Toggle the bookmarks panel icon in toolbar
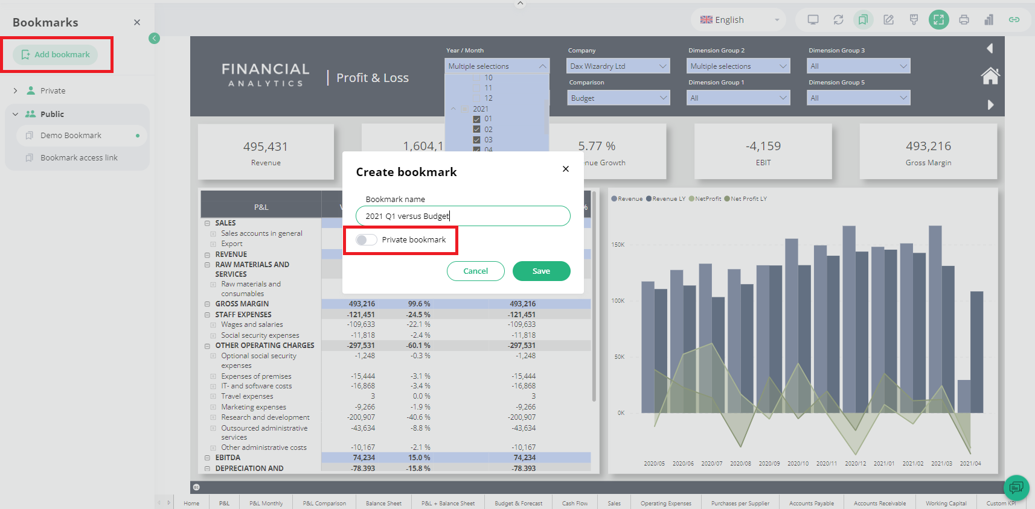1035x509 pixels. (x=864, y=20)
